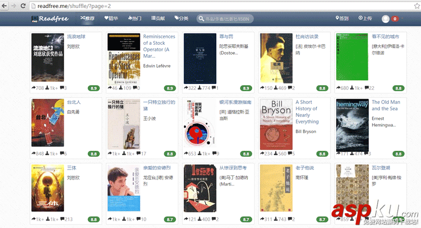Open Reminiscences of a Stock Operator link
This screenshot has width=421, height=228.
(x=159, y=46)
